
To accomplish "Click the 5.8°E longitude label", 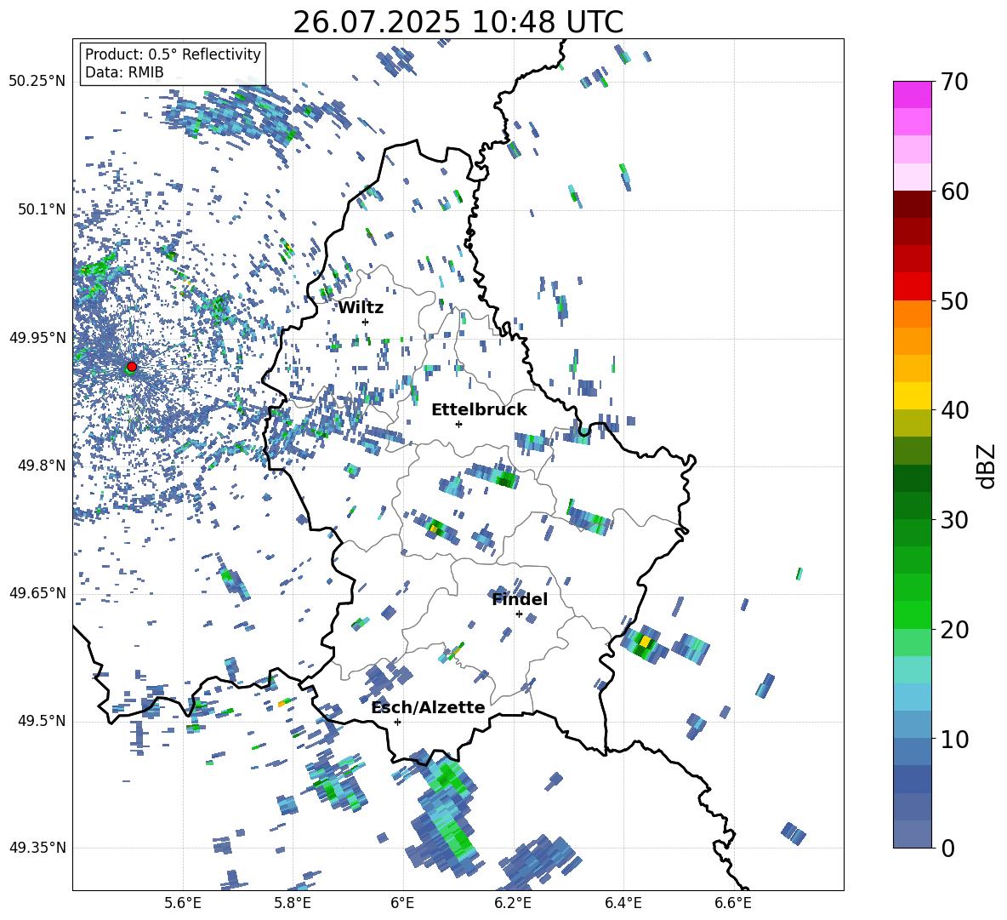I will click(293, 903).
